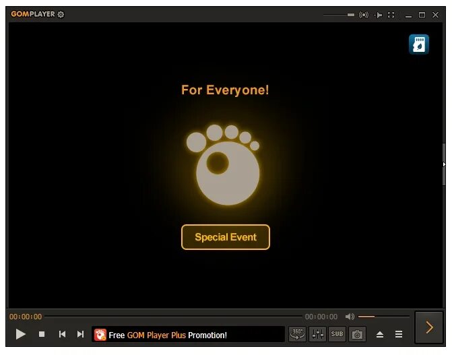Open a file with the eject icon
Viewport: 452px width, 355px height.
tap(380, 334)
